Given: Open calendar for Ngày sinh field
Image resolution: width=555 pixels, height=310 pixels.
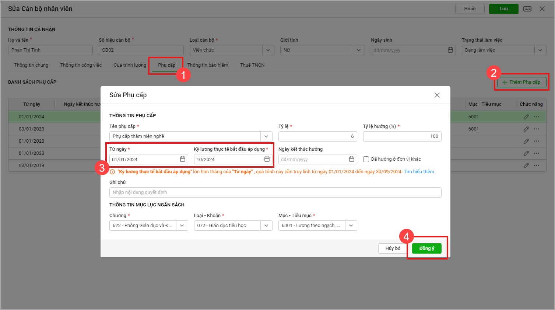Looking at the screenshot, I should point(450,50).
